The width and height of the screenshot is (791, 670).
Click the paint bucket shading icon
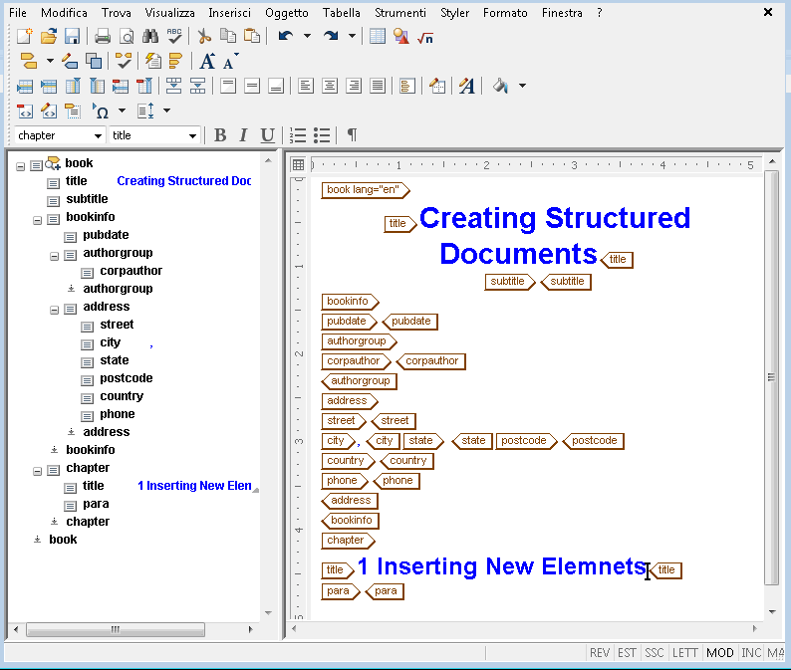point(500,87)
